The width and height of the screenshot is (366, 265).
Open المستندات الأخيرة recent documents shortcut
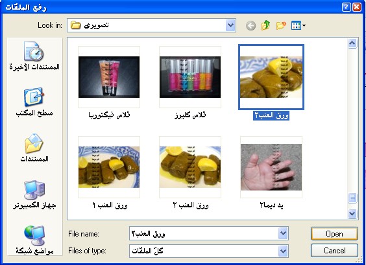pos(34,56)
